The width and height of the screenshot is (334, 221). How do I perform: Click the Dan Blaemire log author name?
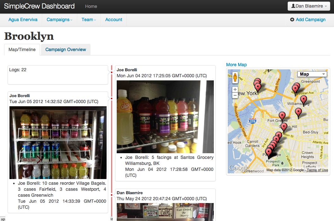130,193
